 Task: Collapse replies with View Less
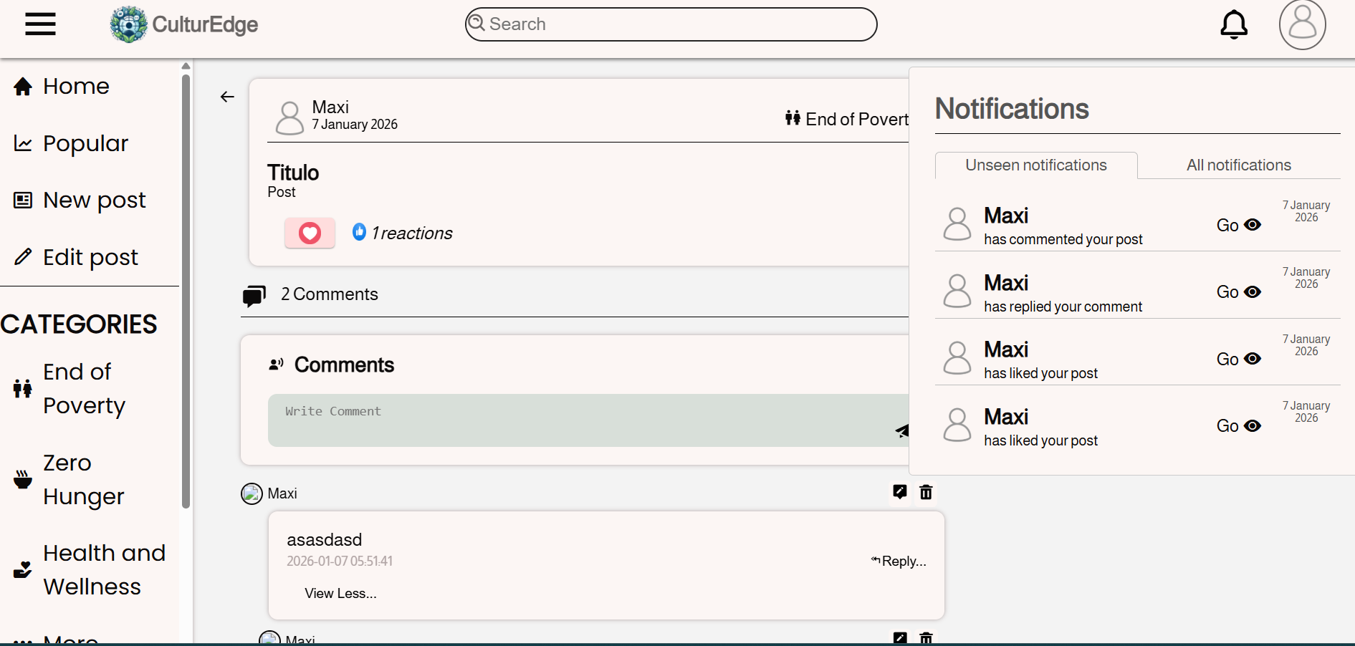[x=340, y=593]
